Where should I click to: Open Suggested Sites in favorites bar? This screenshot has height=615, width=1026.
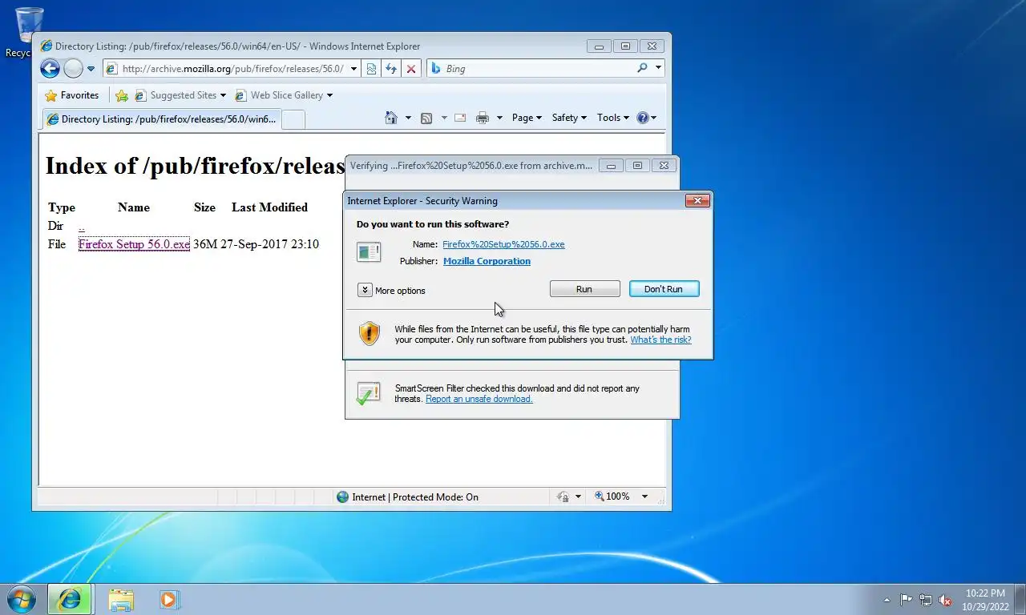point(180,95)
